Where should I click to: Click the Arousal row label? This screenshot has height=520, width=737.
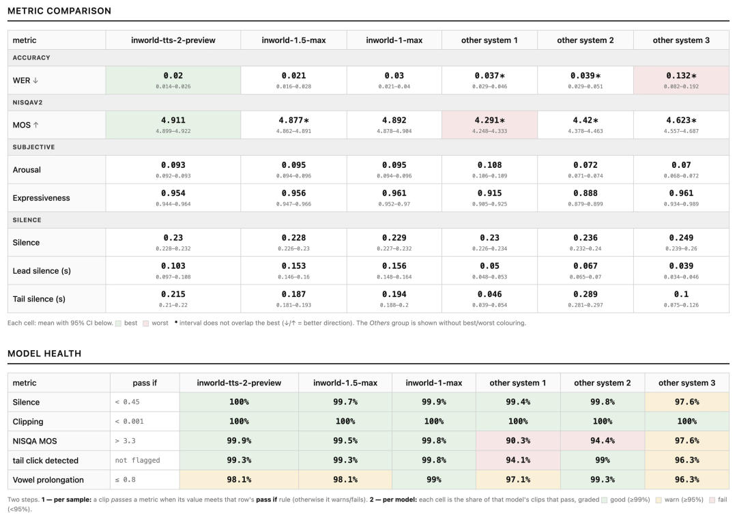27,170
